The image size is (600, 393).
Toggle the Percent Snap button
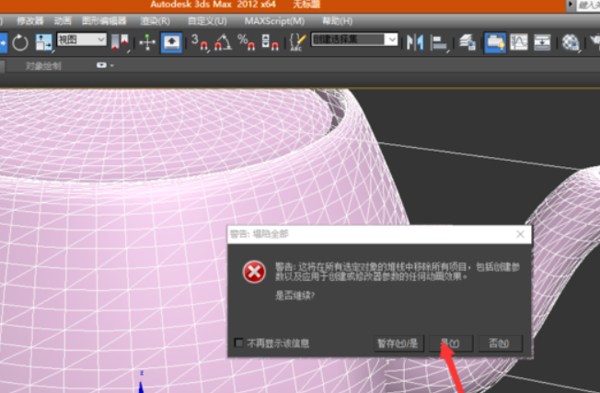[x=246, y=42]
